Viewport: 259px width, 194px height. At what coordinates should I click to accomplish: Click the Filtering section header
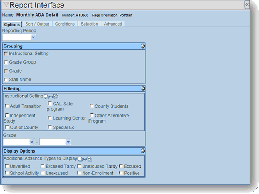74,88
